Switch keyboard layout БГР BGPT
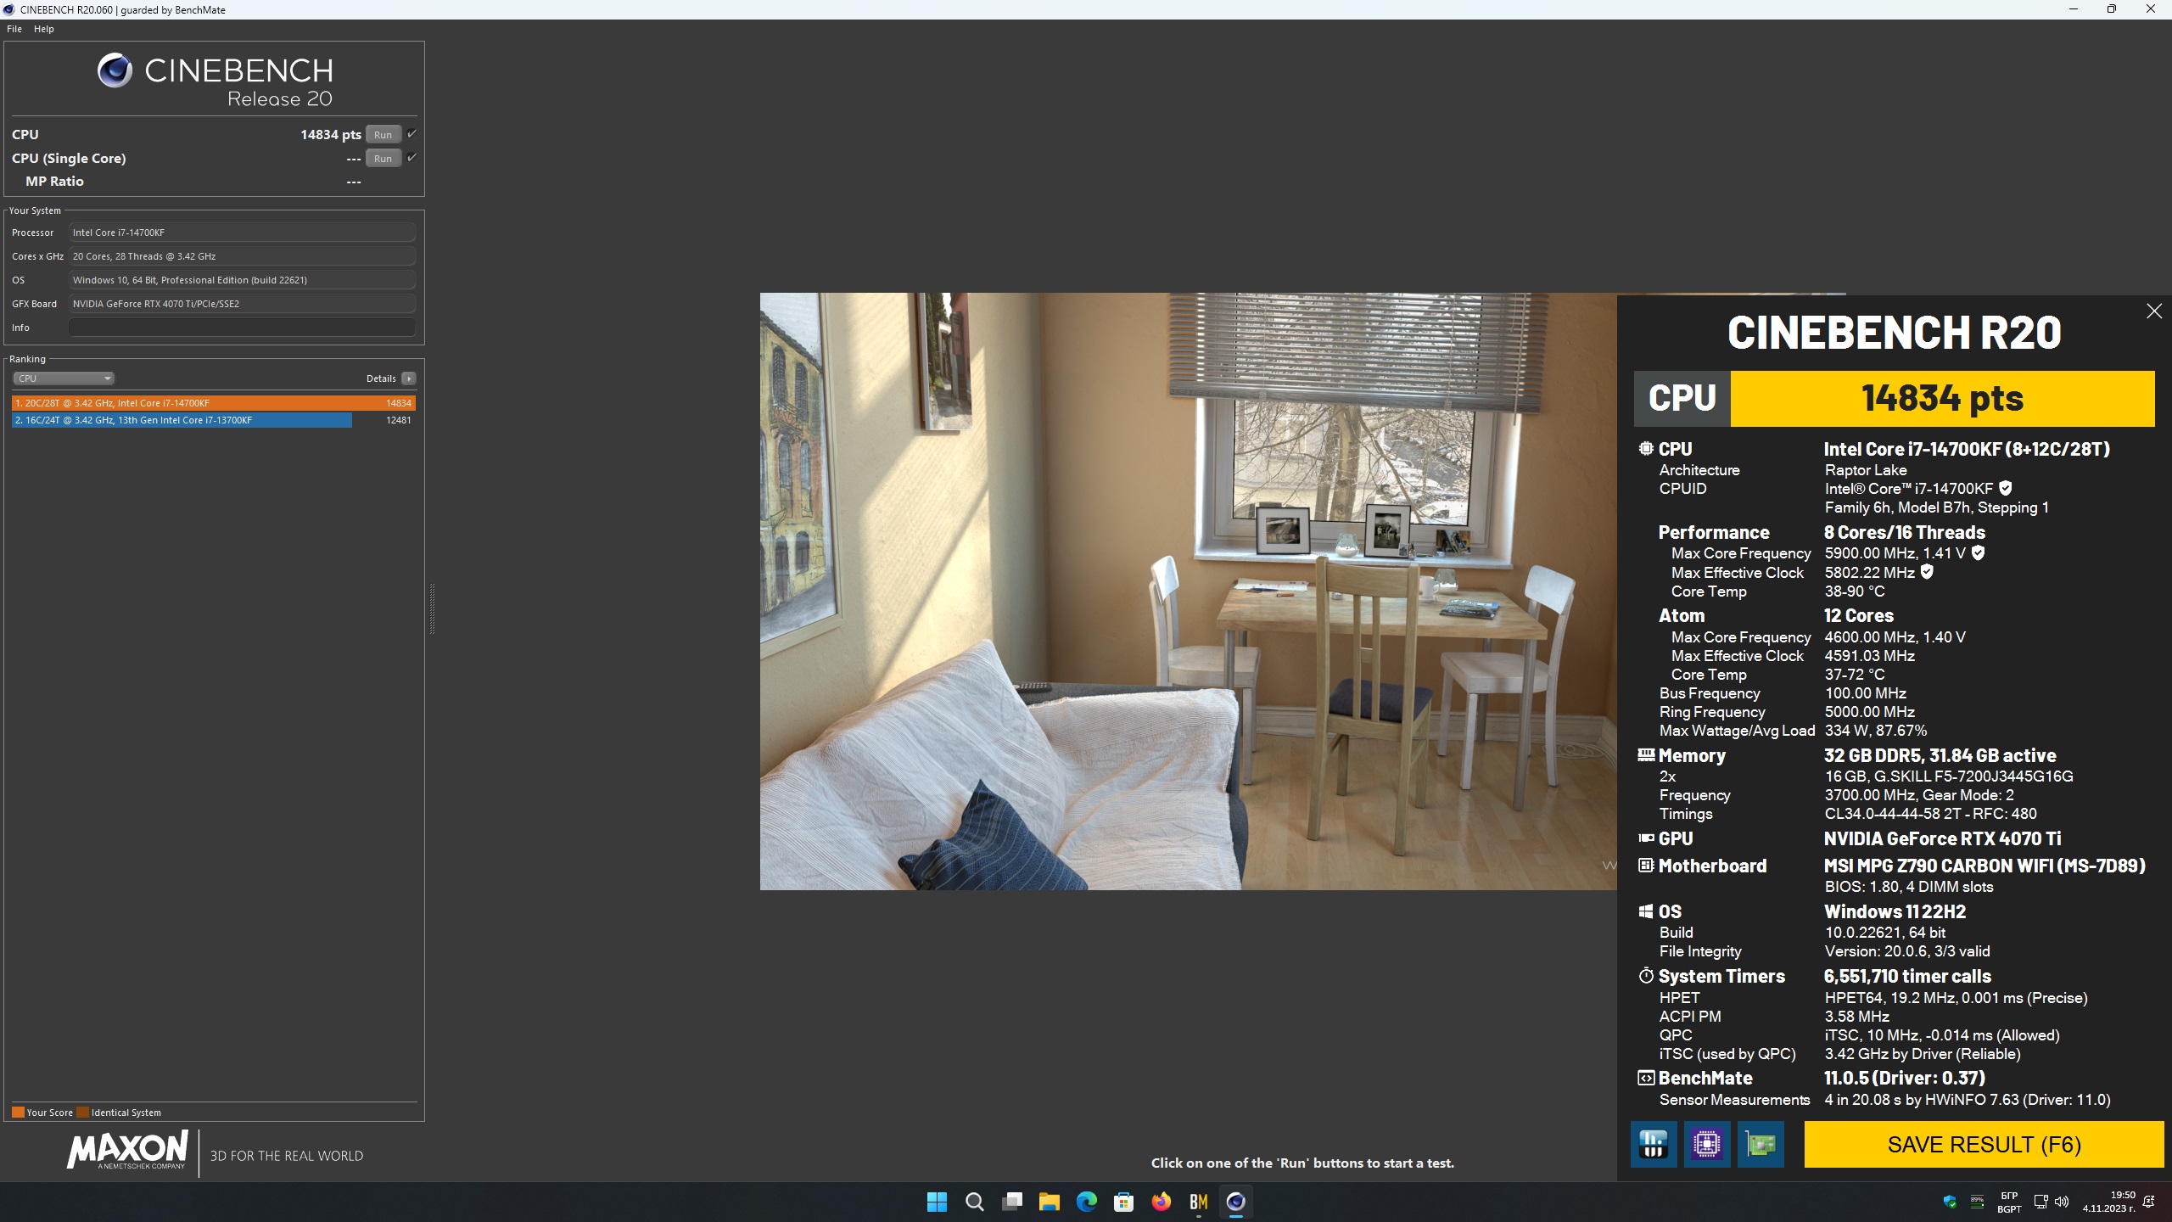This screenshot has width=2172, height=1222. pos(2009,1202)
